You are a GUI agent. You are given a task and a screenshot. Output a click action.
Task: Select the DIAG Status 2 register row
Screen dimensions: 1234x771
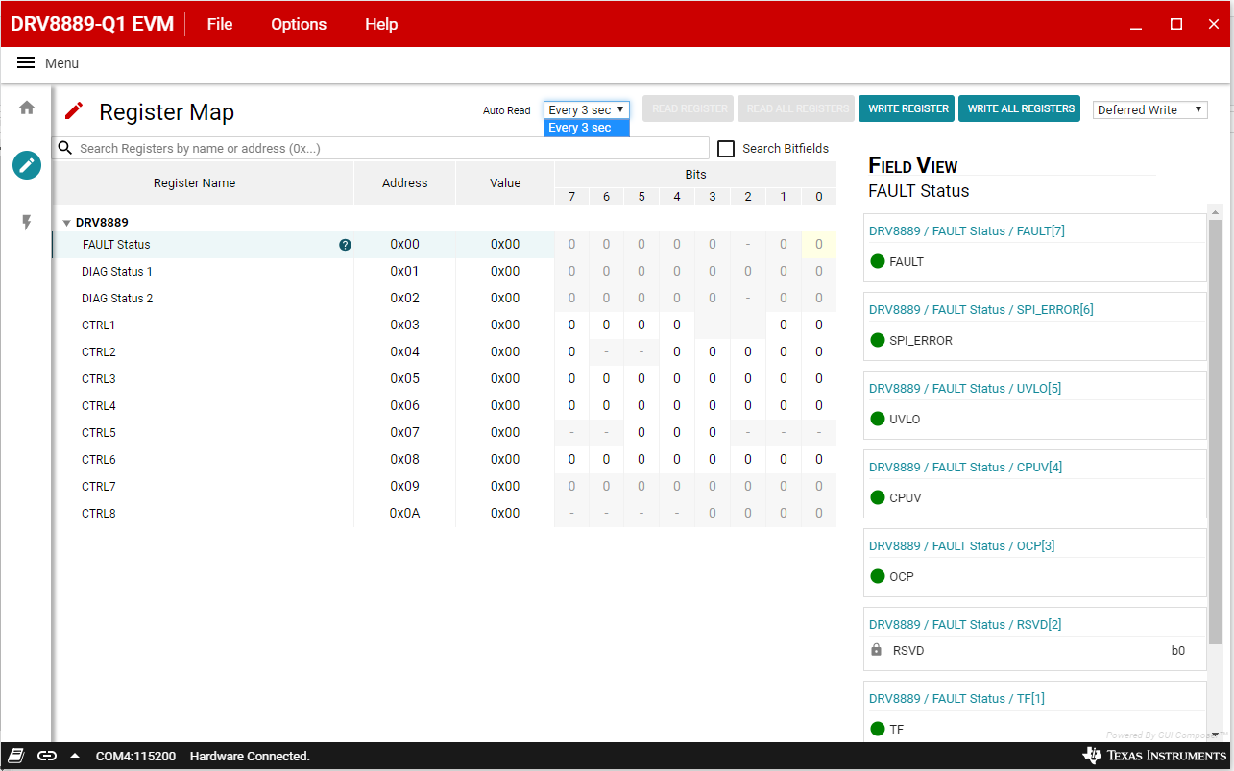point(444,299)
